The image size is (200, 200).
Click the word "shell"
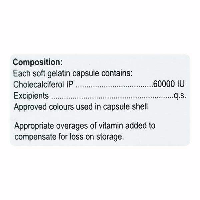pyautogui.click(x=140, y=107)
